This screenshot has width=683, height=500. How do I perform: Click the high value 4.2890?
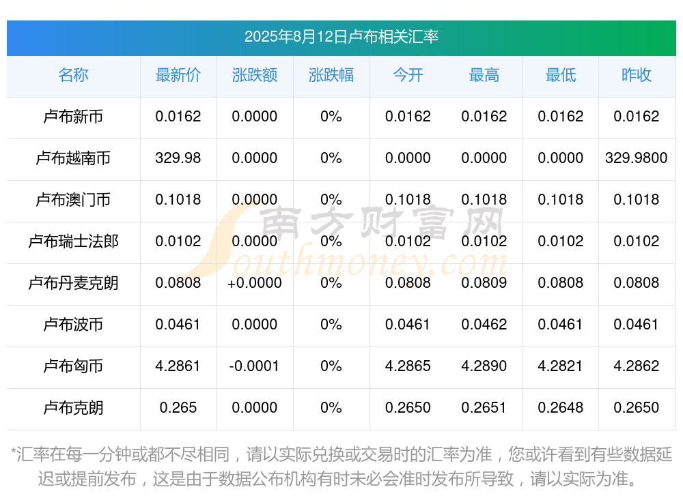click(484, 366)
